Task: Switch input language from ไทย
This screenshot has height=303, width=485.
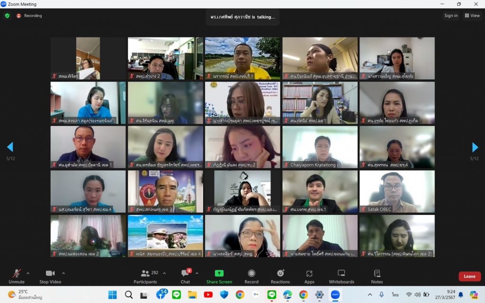Action: click(x=395, y=294)
